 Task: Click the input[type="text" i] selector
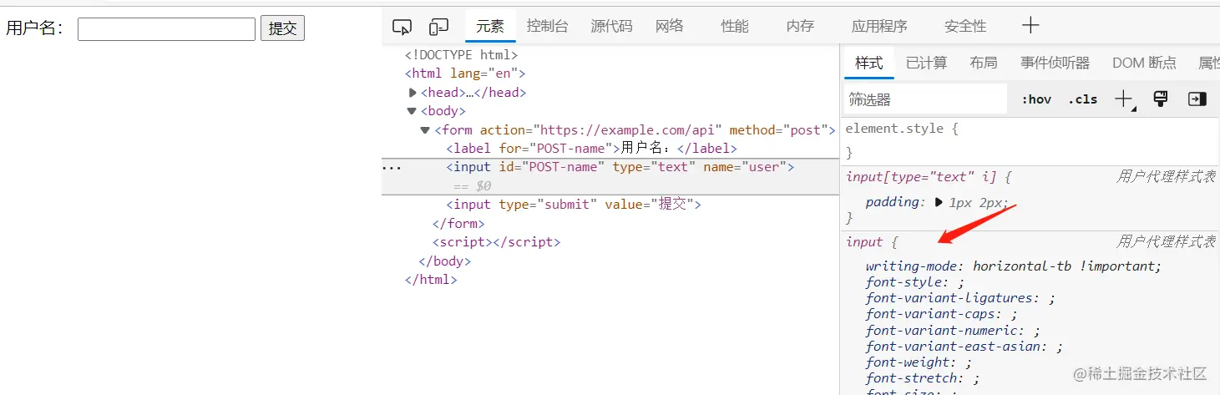pyautogui.click(x=923, y=177)
